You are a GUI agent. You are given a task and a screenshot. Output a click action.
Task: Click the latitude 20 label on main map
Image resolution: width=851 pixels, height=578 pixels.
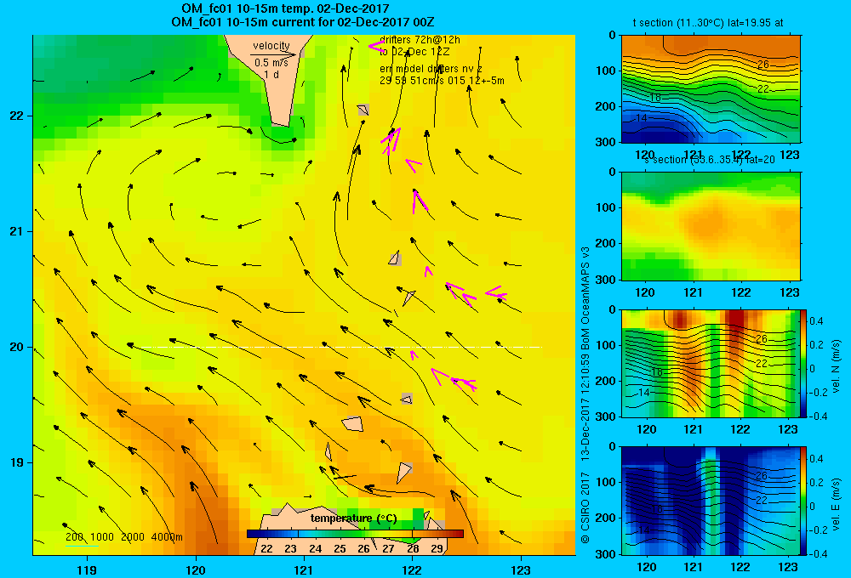pyautogui.click(x=17, y=347)
